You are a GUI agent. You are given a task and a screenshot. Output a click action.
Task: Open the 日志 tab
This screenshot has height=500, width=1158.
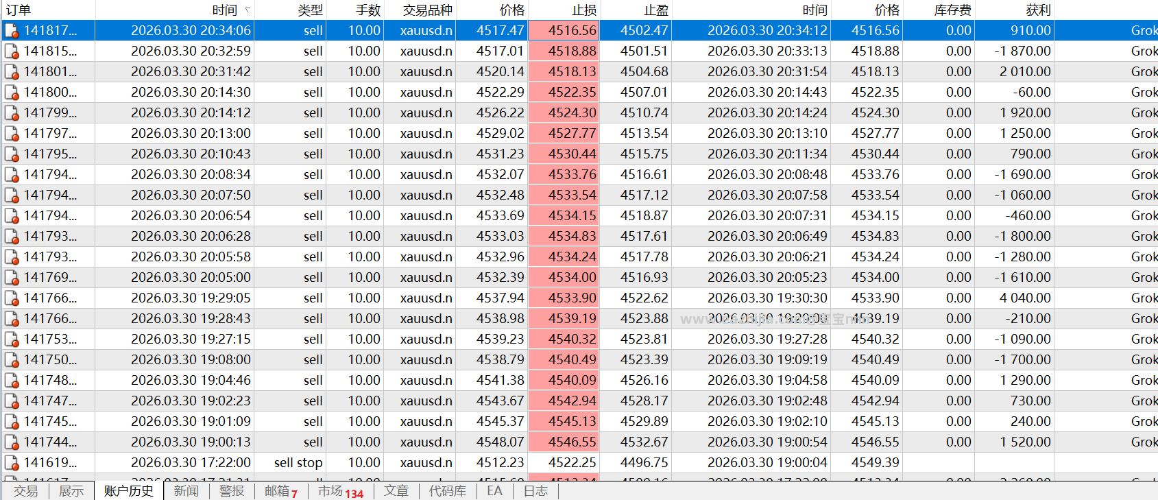coord(535,491)
